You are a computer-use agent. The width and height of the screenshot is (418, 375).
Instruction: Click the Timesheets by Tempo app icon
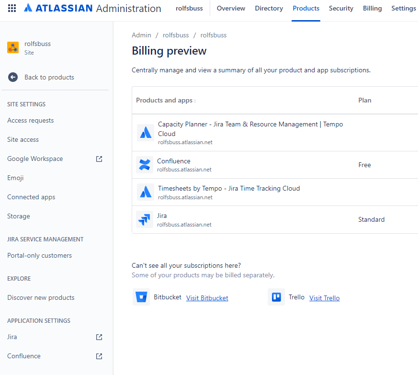click(x=145, y=192)
